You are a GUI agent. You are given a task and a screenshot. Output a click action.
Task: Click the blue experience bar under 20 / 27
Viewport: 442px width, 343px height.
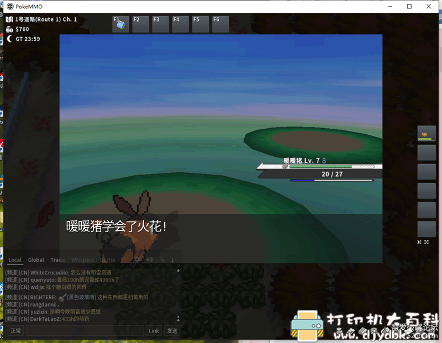[x=331, y=180]
